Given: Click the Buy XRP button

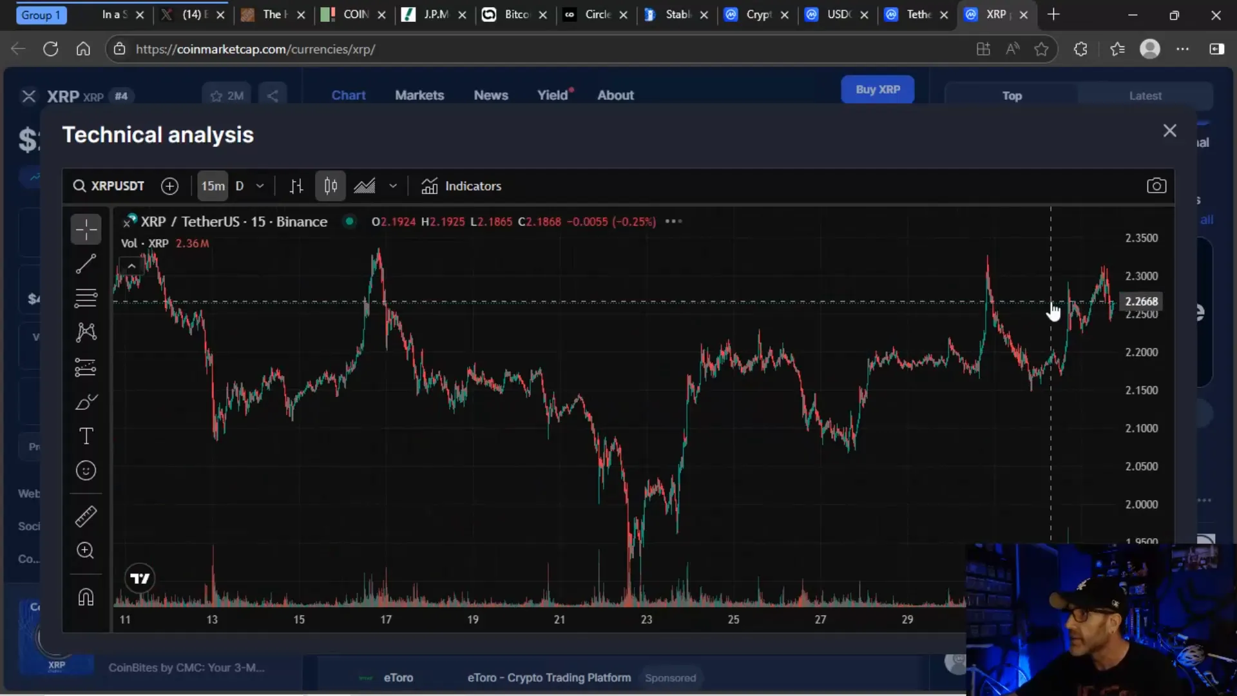Looking at the screenshot, I should (x=877, y=90).
